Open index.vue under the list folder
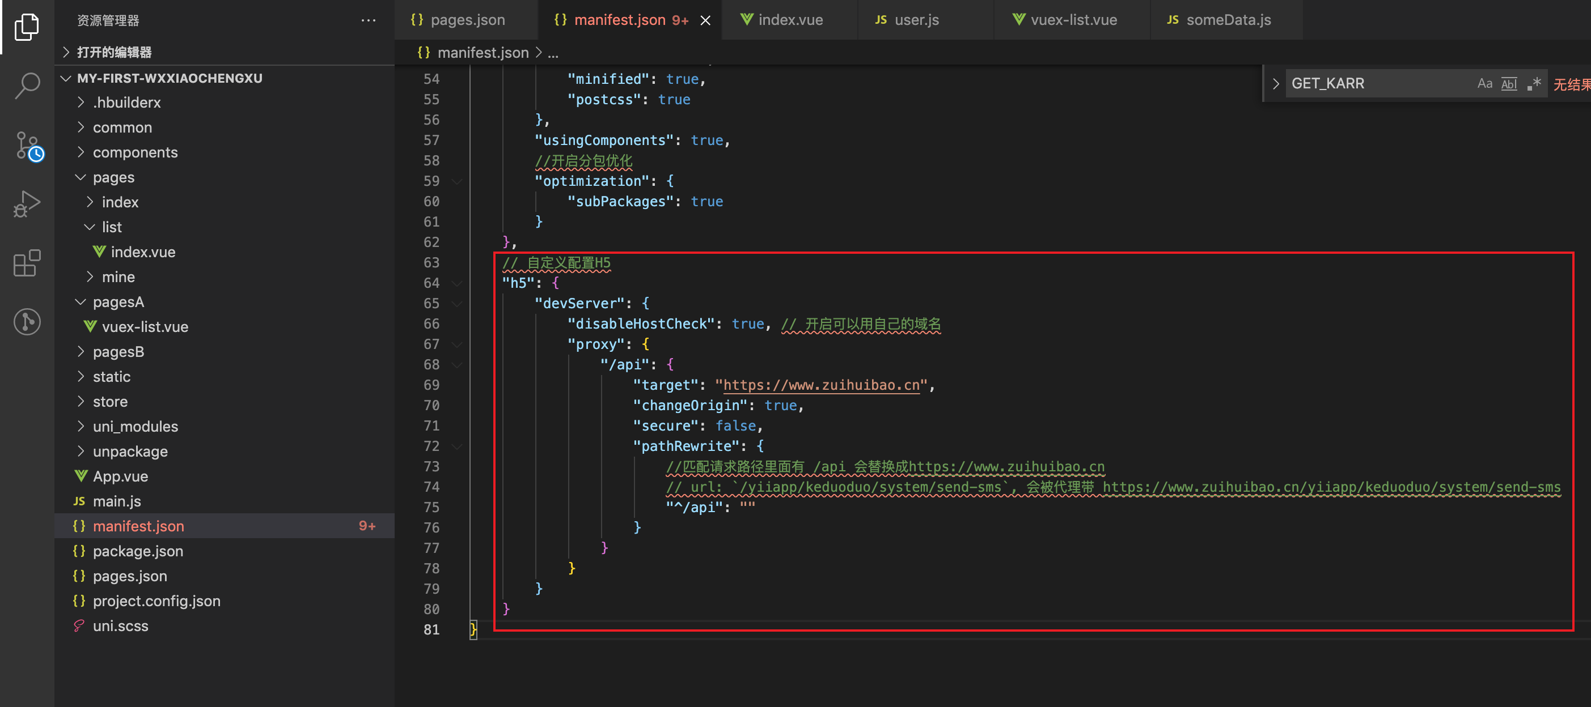Screen dimensions: 1591x707 tap(224, 252)
